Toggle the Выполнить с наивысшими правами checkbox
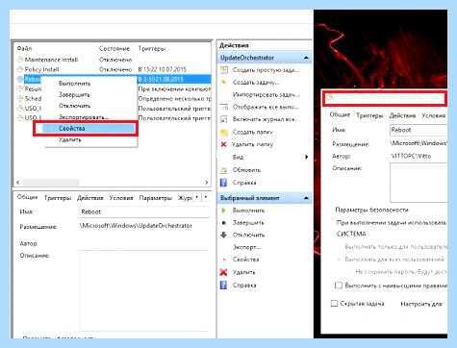Image resolution: width=457 pixels, height=348 pixels. [339, 286]
